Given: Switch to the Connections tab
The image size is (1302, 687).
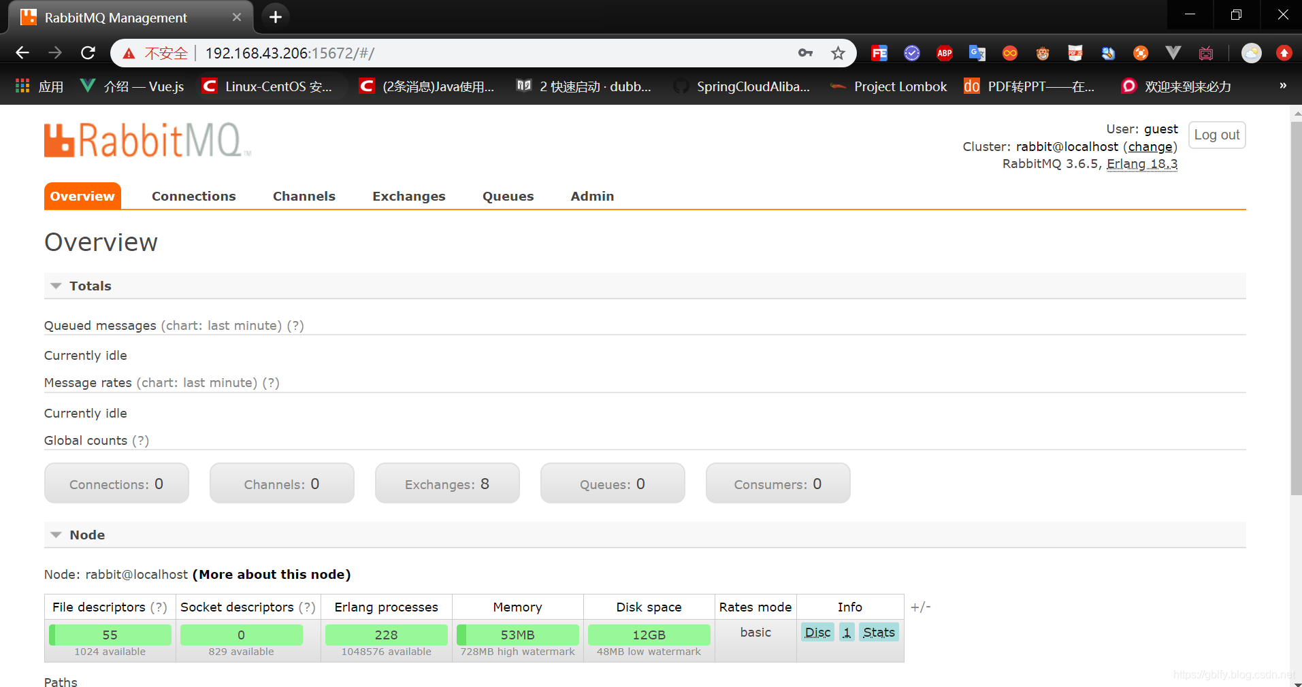Looking at the screenshot, I should [x=194, y=196].
